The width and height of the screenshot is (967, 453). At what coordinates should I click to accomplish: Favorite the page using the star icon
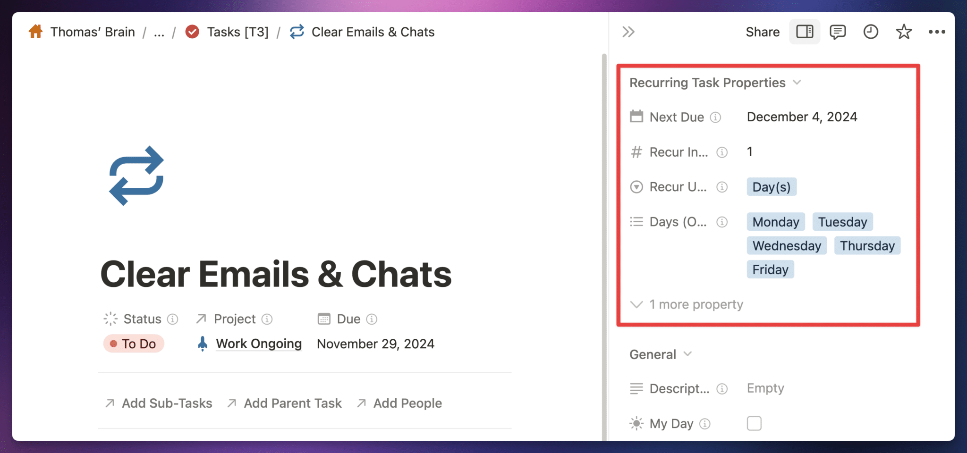click(x=903, y=32)
